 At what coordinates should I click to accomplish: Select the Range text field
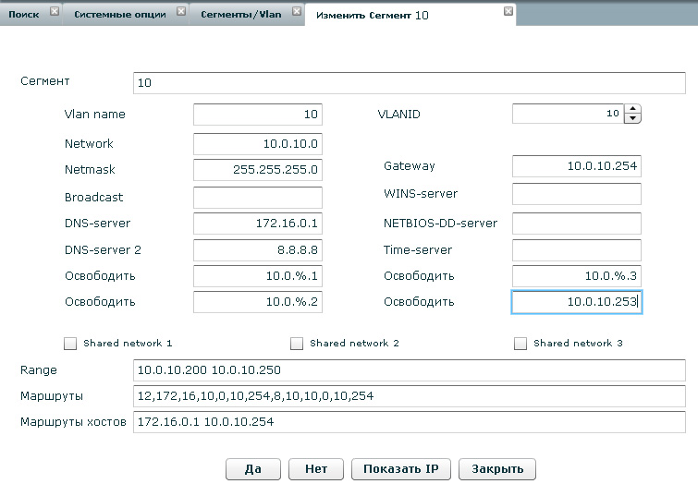coord(410,370)
